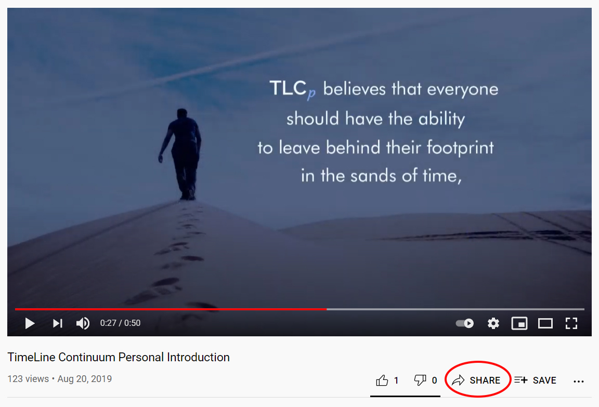Skip to the next video

coord(57,323)
